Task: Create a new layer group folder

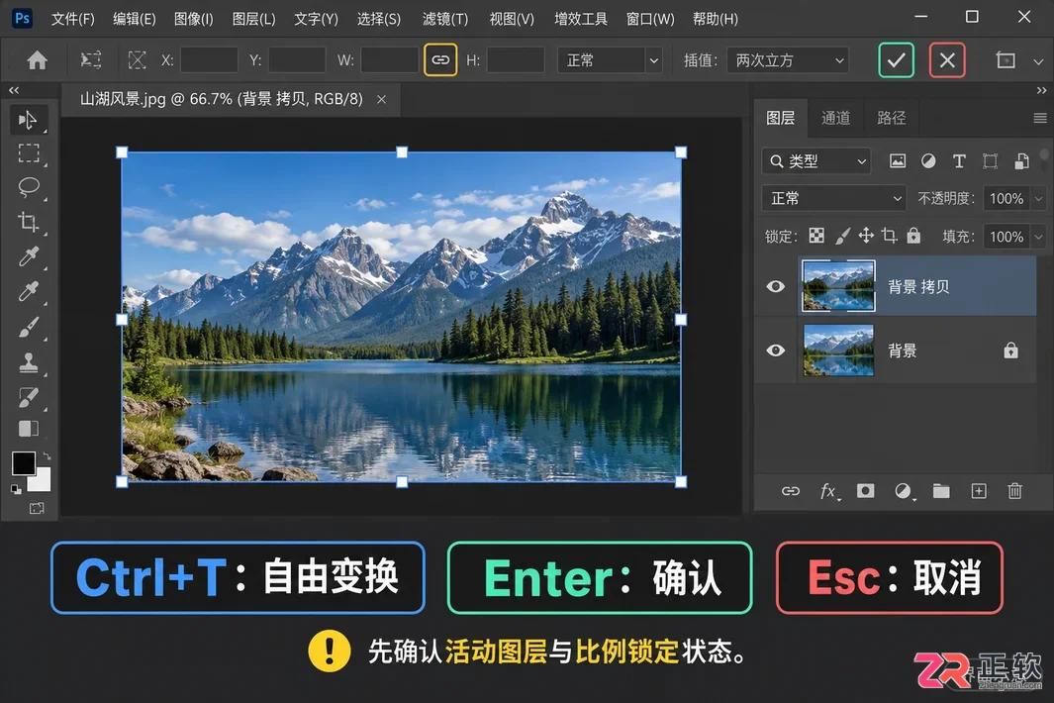Action: pos(941,491)
